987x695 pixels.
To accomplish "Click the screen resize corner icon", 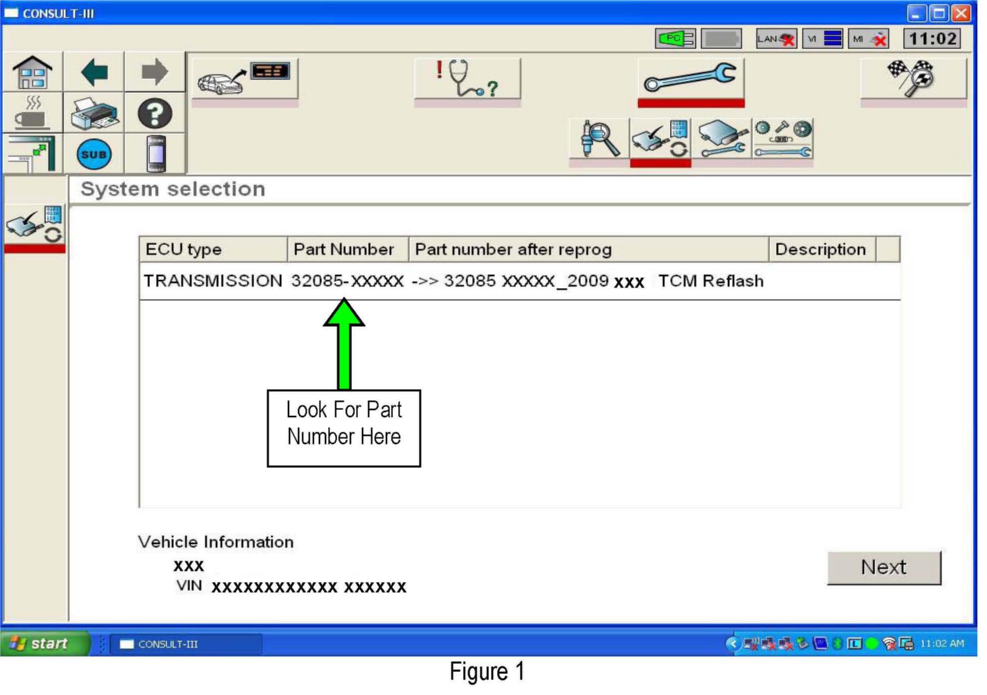I will pyautogui.click(x=32, y=154).
